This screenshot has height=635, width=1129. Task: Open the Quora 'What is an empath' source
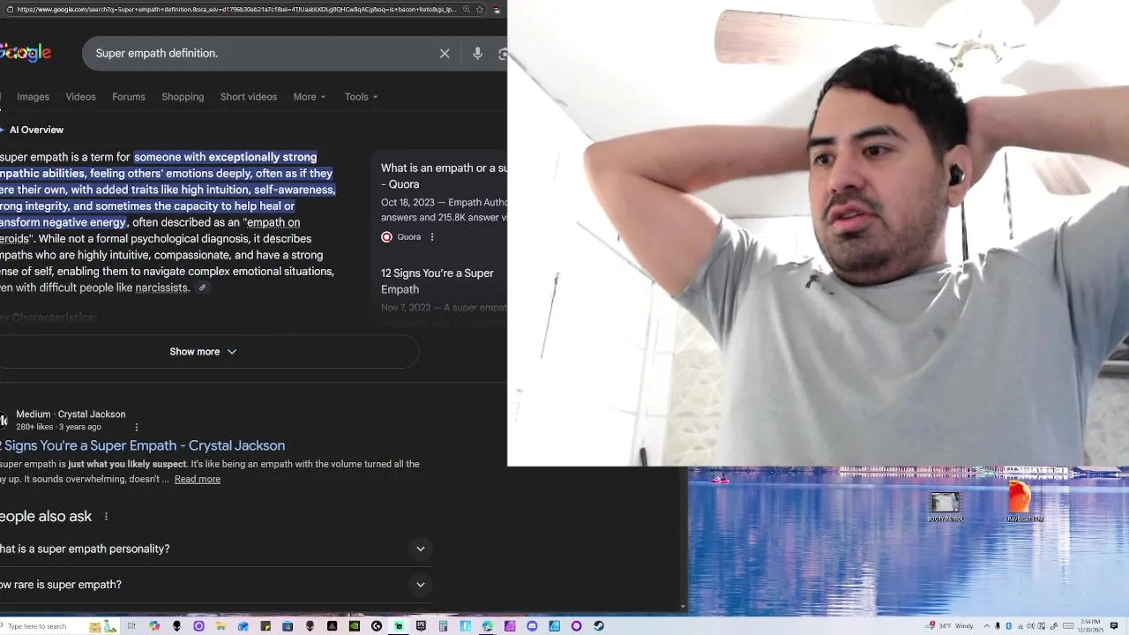click(444, 176)
